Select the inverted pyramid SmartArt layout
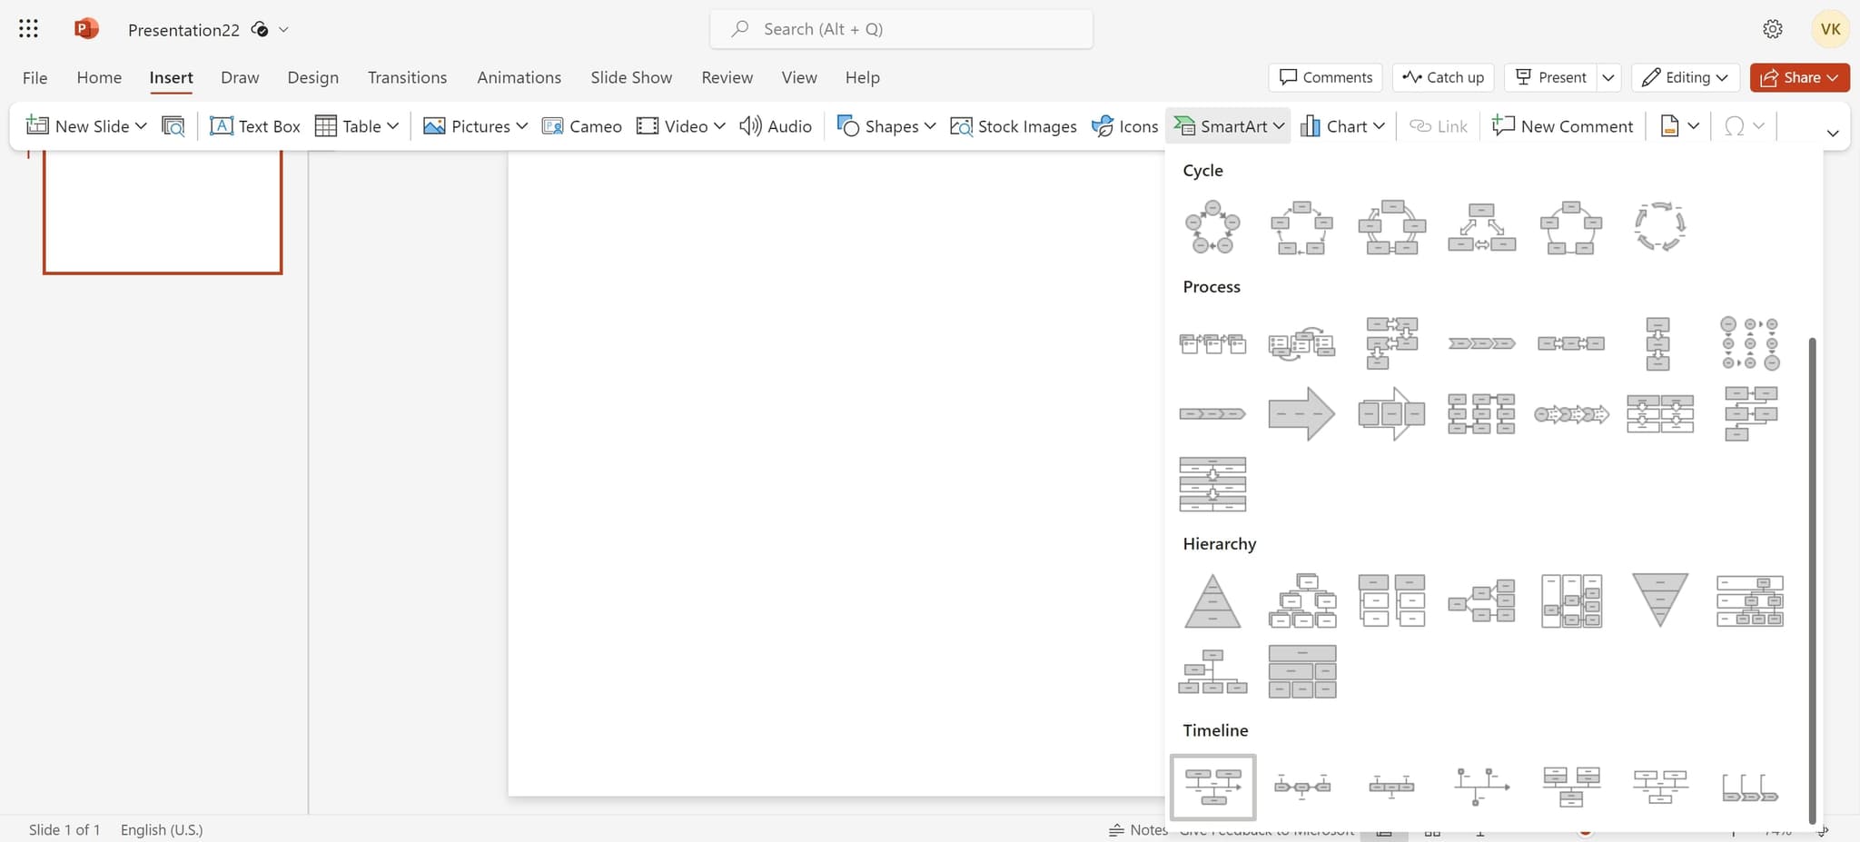 (x=1660, y=599)
